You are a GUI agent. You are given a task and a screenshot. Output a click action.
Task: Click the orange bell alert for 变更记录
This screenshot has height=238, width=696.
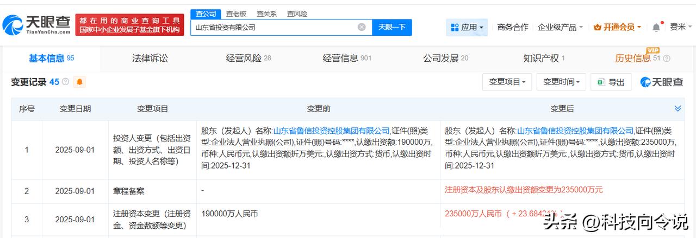[80, 82]
